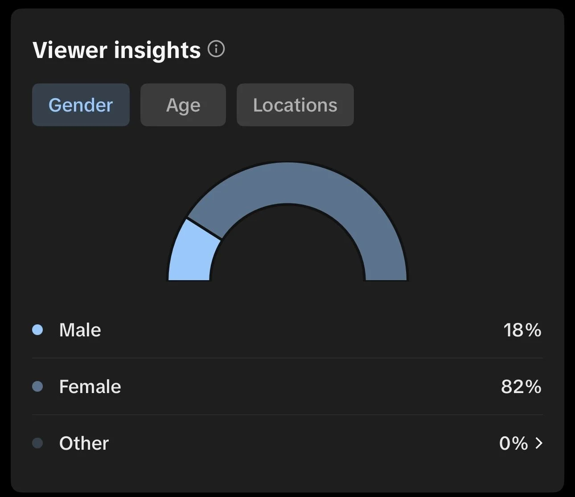Open the Viewer insights info icon

point(216,49)
